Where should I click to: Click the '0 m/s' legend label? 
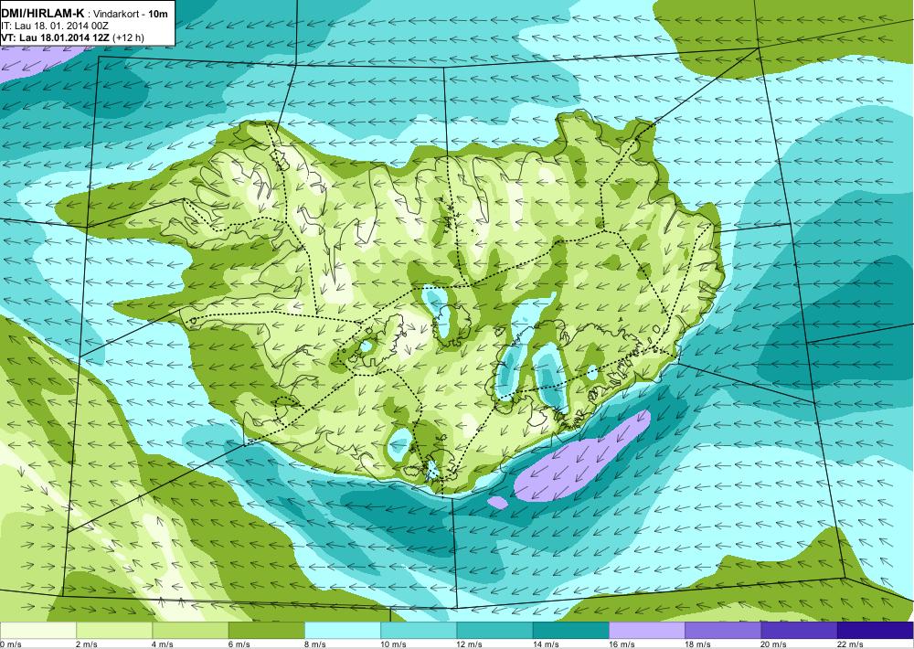point(11,644)
